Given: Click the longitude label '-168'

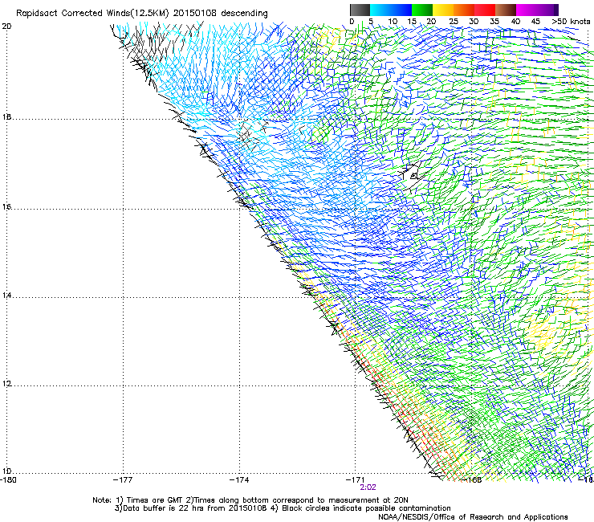Looking at the screenshot, I should tap(472, 480).
